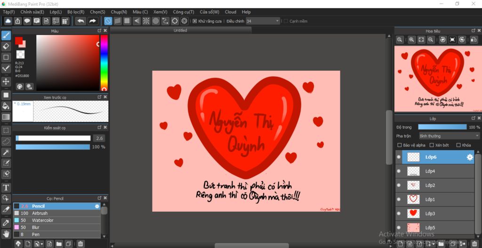The height and width of the screenshot is (248, 482).
Task: Select the Pen brush
Action: 57,234
